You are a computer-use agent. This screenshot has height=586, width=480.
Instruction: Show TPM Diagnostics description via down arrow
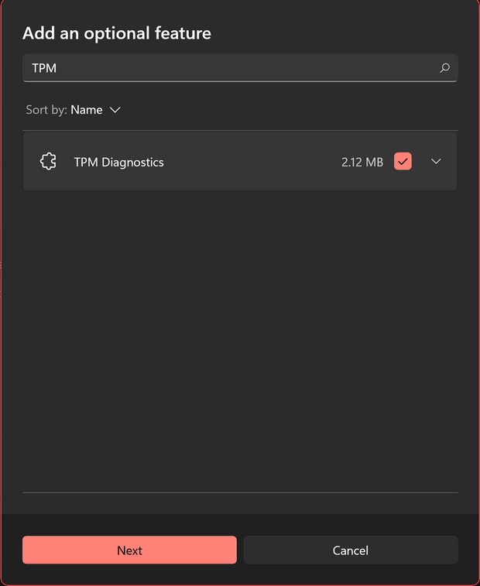coord(436,161)
